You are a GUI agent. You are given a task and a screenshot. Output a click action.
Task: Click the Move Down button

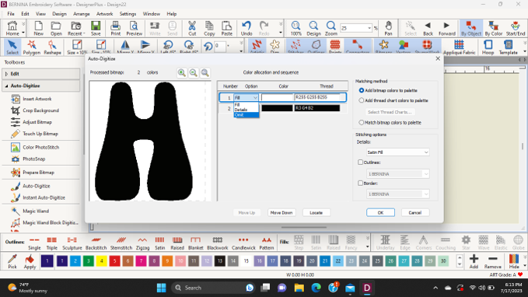[x=281, y=212]
